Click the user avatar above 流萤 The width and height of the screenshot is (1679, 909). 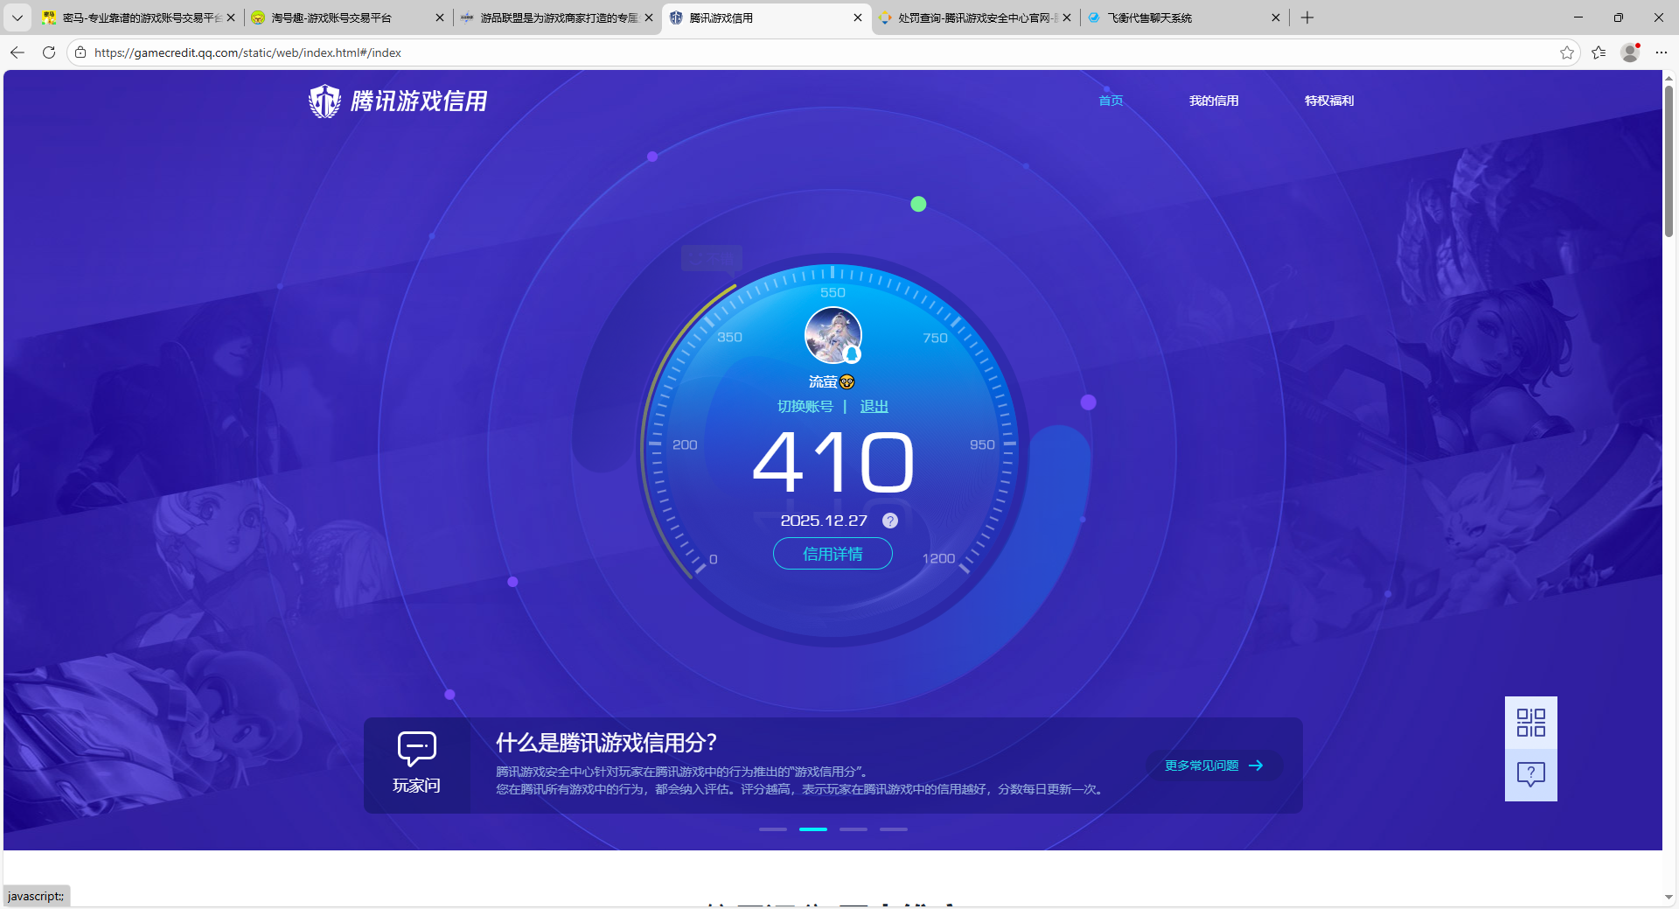[832, 335]
